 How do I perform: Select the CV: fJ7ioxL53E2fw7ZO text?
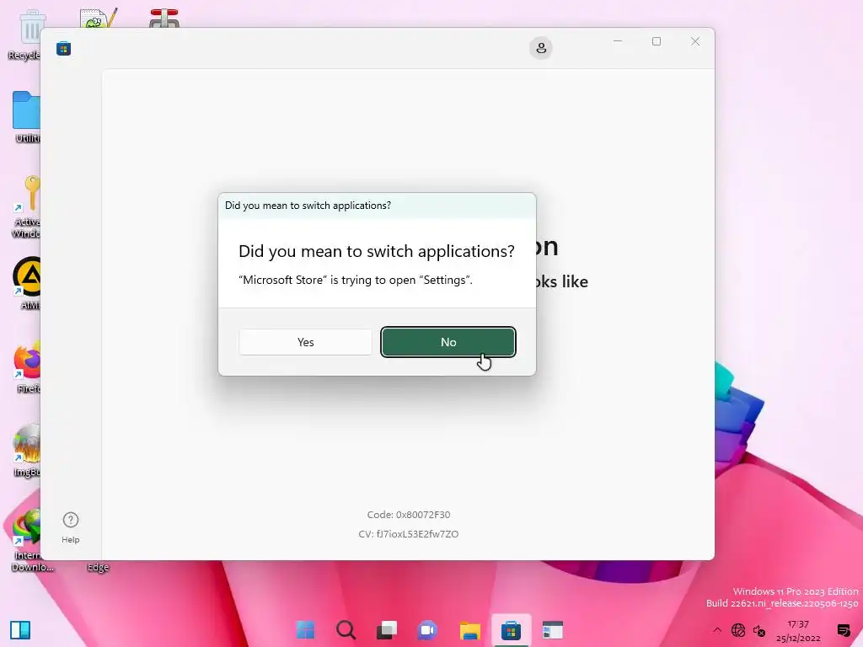click(409, 534)
